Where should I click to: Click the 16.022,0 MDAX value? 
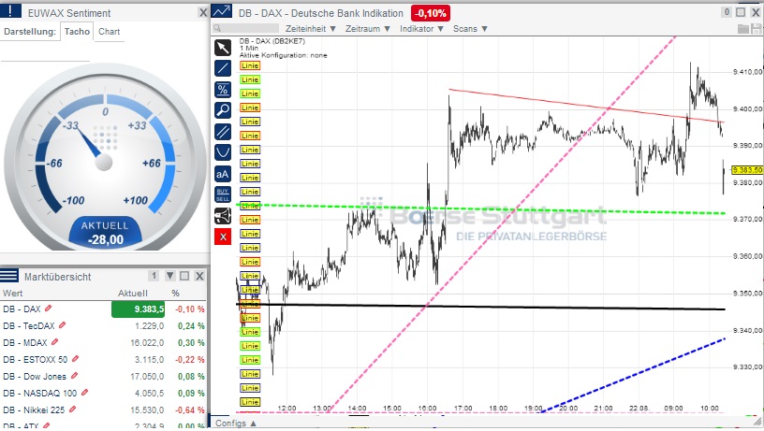pos(147,342)
